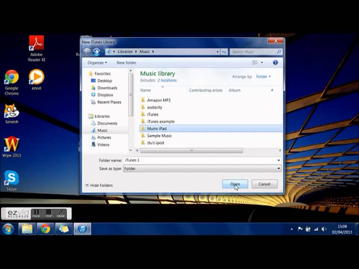Image resolution: width=359 pixels, height=269 pixels.
Task: Expand the Folder name dropdown arrow
Action: coord(279,160)
